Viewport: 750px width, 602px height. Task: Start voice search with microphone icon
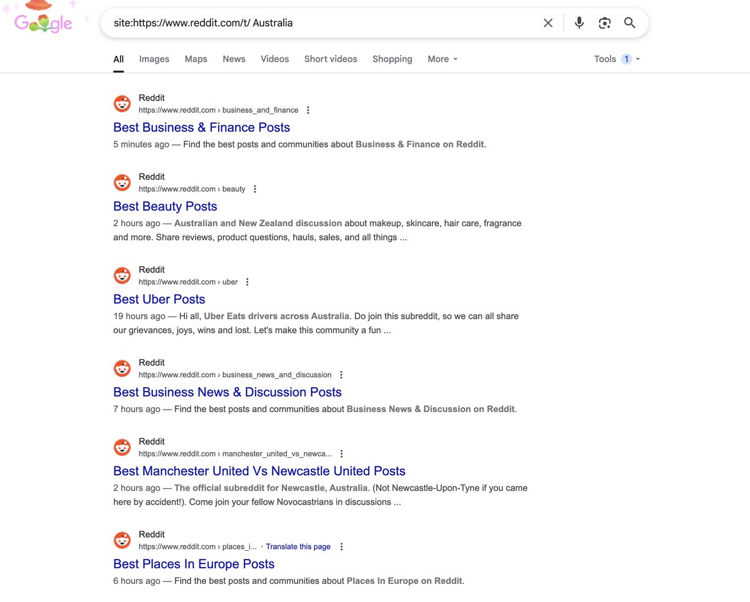coord(579,23)
